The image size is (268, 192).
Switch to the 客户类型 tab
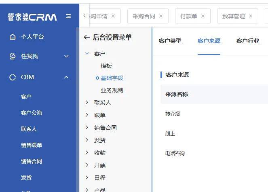tap(170, 41)
